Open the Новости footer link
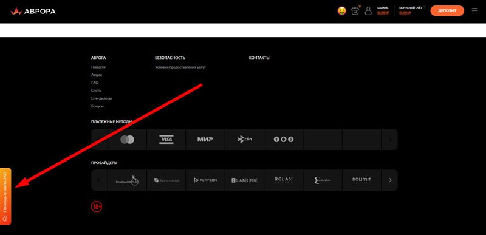 (98, 67)
